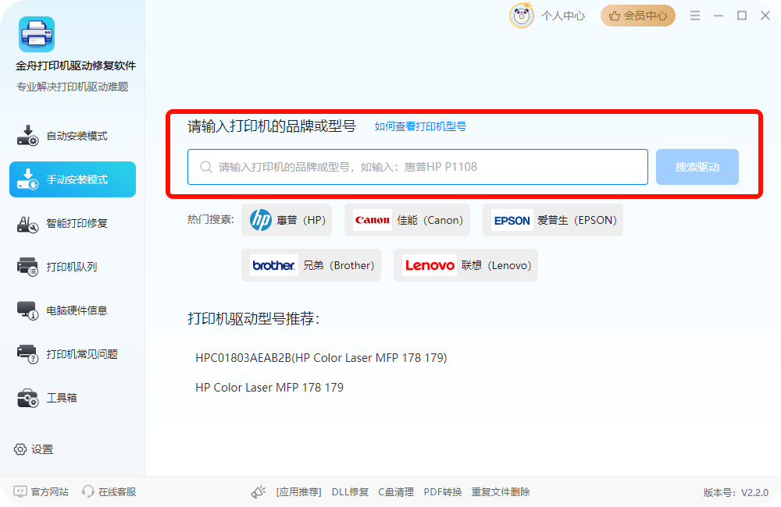Image resolution: width=781 pixels, height=507 pixels.
Task: Open the DLL修复 recommended app link
Action: click(350, 492)
